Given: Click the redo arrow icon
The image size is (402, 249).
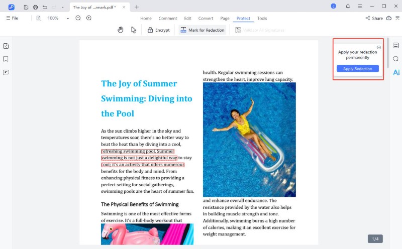Looking at the screenshot, I should [x=54, y=7].
